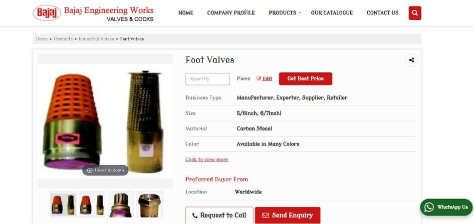Select the first foot valve thumbnail
The image size is (474, 224).
click(63, 205)
